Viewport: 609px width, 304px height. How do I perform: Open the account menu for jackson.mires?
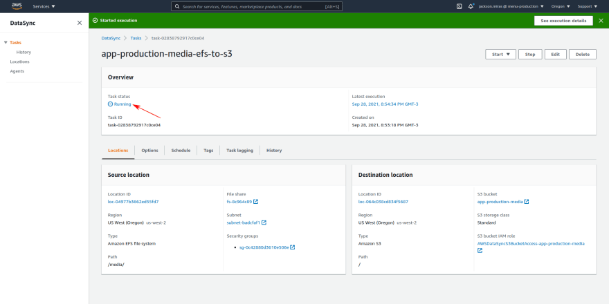tap(511, 7)
